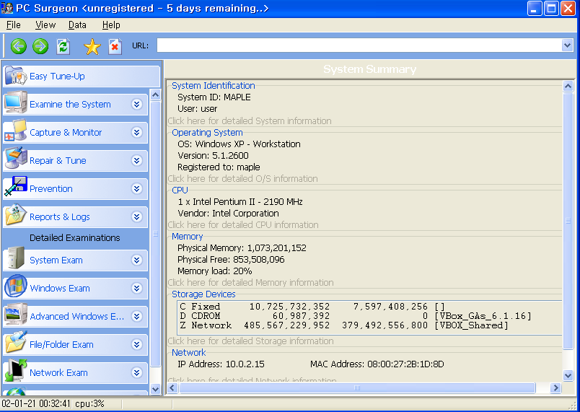Image resolution: width=580 pixels, height=412 pixels.
Task: Click here for detailed Storage information
Action: (x=251, y=341)
